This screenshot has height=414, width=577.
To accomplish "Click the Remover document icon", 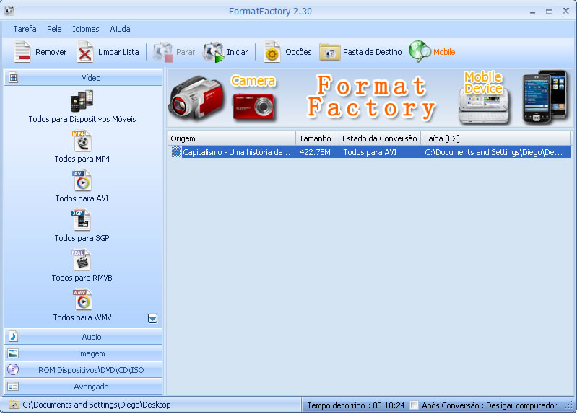I will click(x=22, y=52).
